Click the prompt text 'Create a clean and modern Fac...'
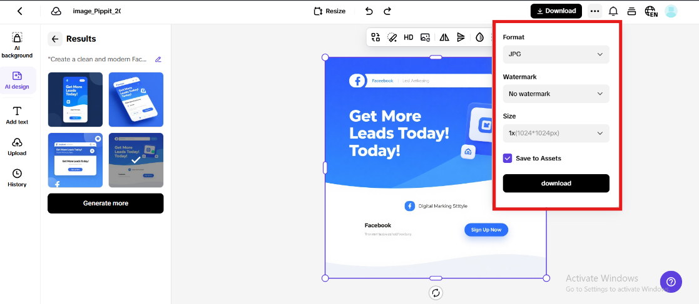699x304 pixels. click(x=97, y=59)
